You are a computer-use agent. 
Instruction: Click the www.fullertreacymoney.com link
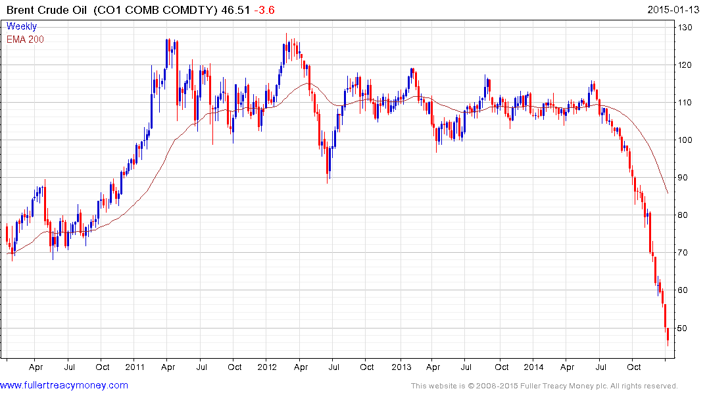click(x=64, y=385)
